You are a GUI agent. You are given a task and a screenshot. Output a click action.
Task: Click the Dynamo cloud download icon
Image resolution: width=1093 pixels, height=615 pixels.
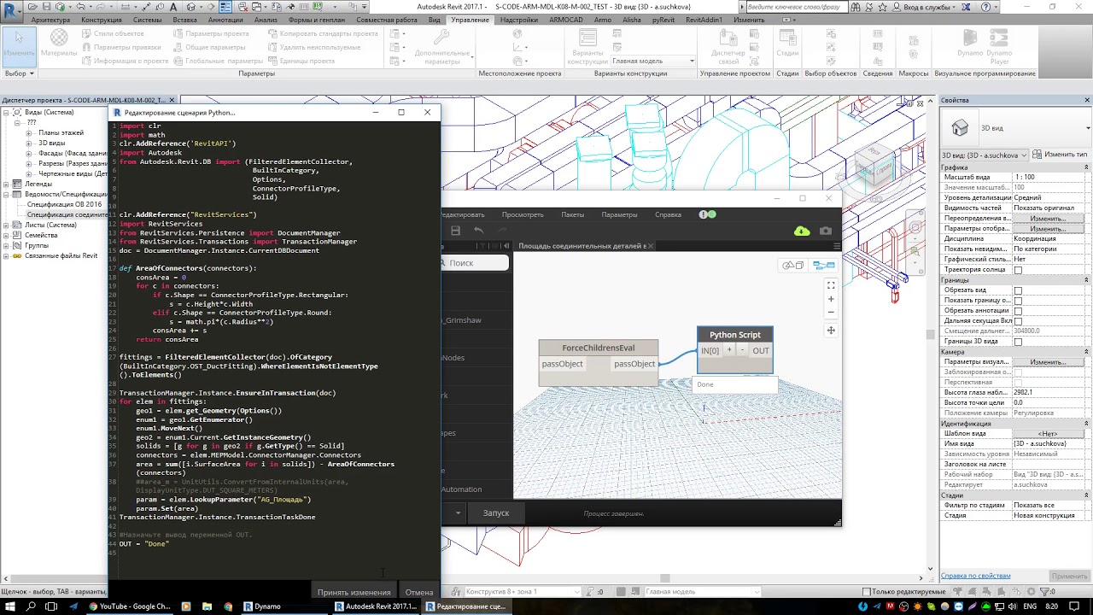pyautogui.click(x=802, y=231)
